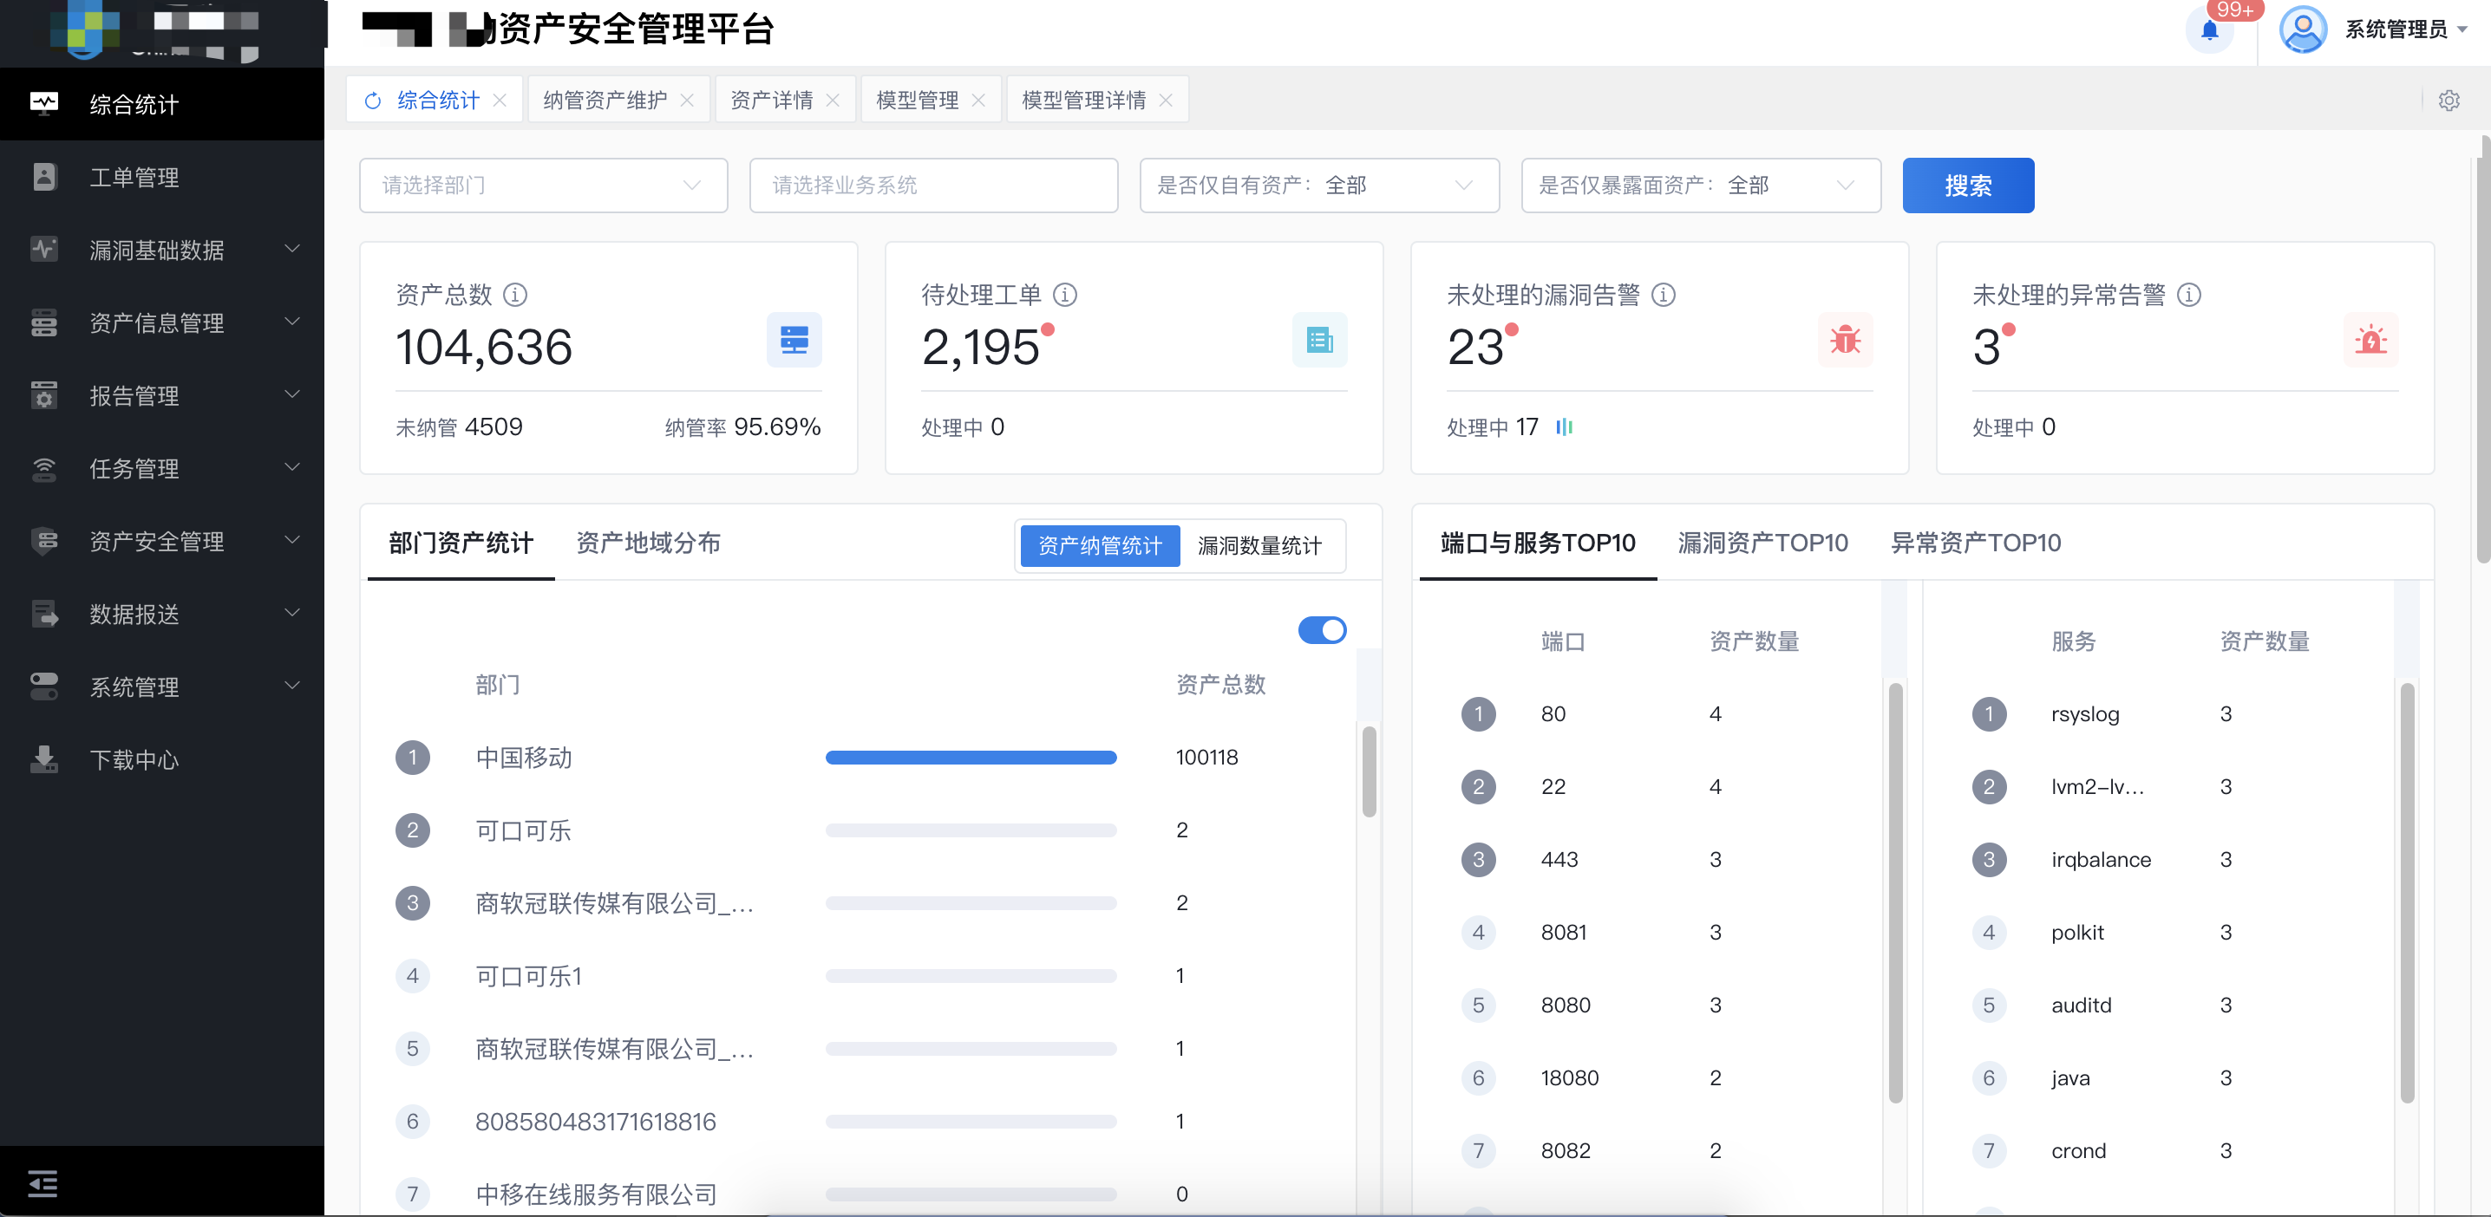Click the bug icon in 漏洞告警 card
The height and width of the screenshot is (1217, 2491).
(x=1845, y=341)
